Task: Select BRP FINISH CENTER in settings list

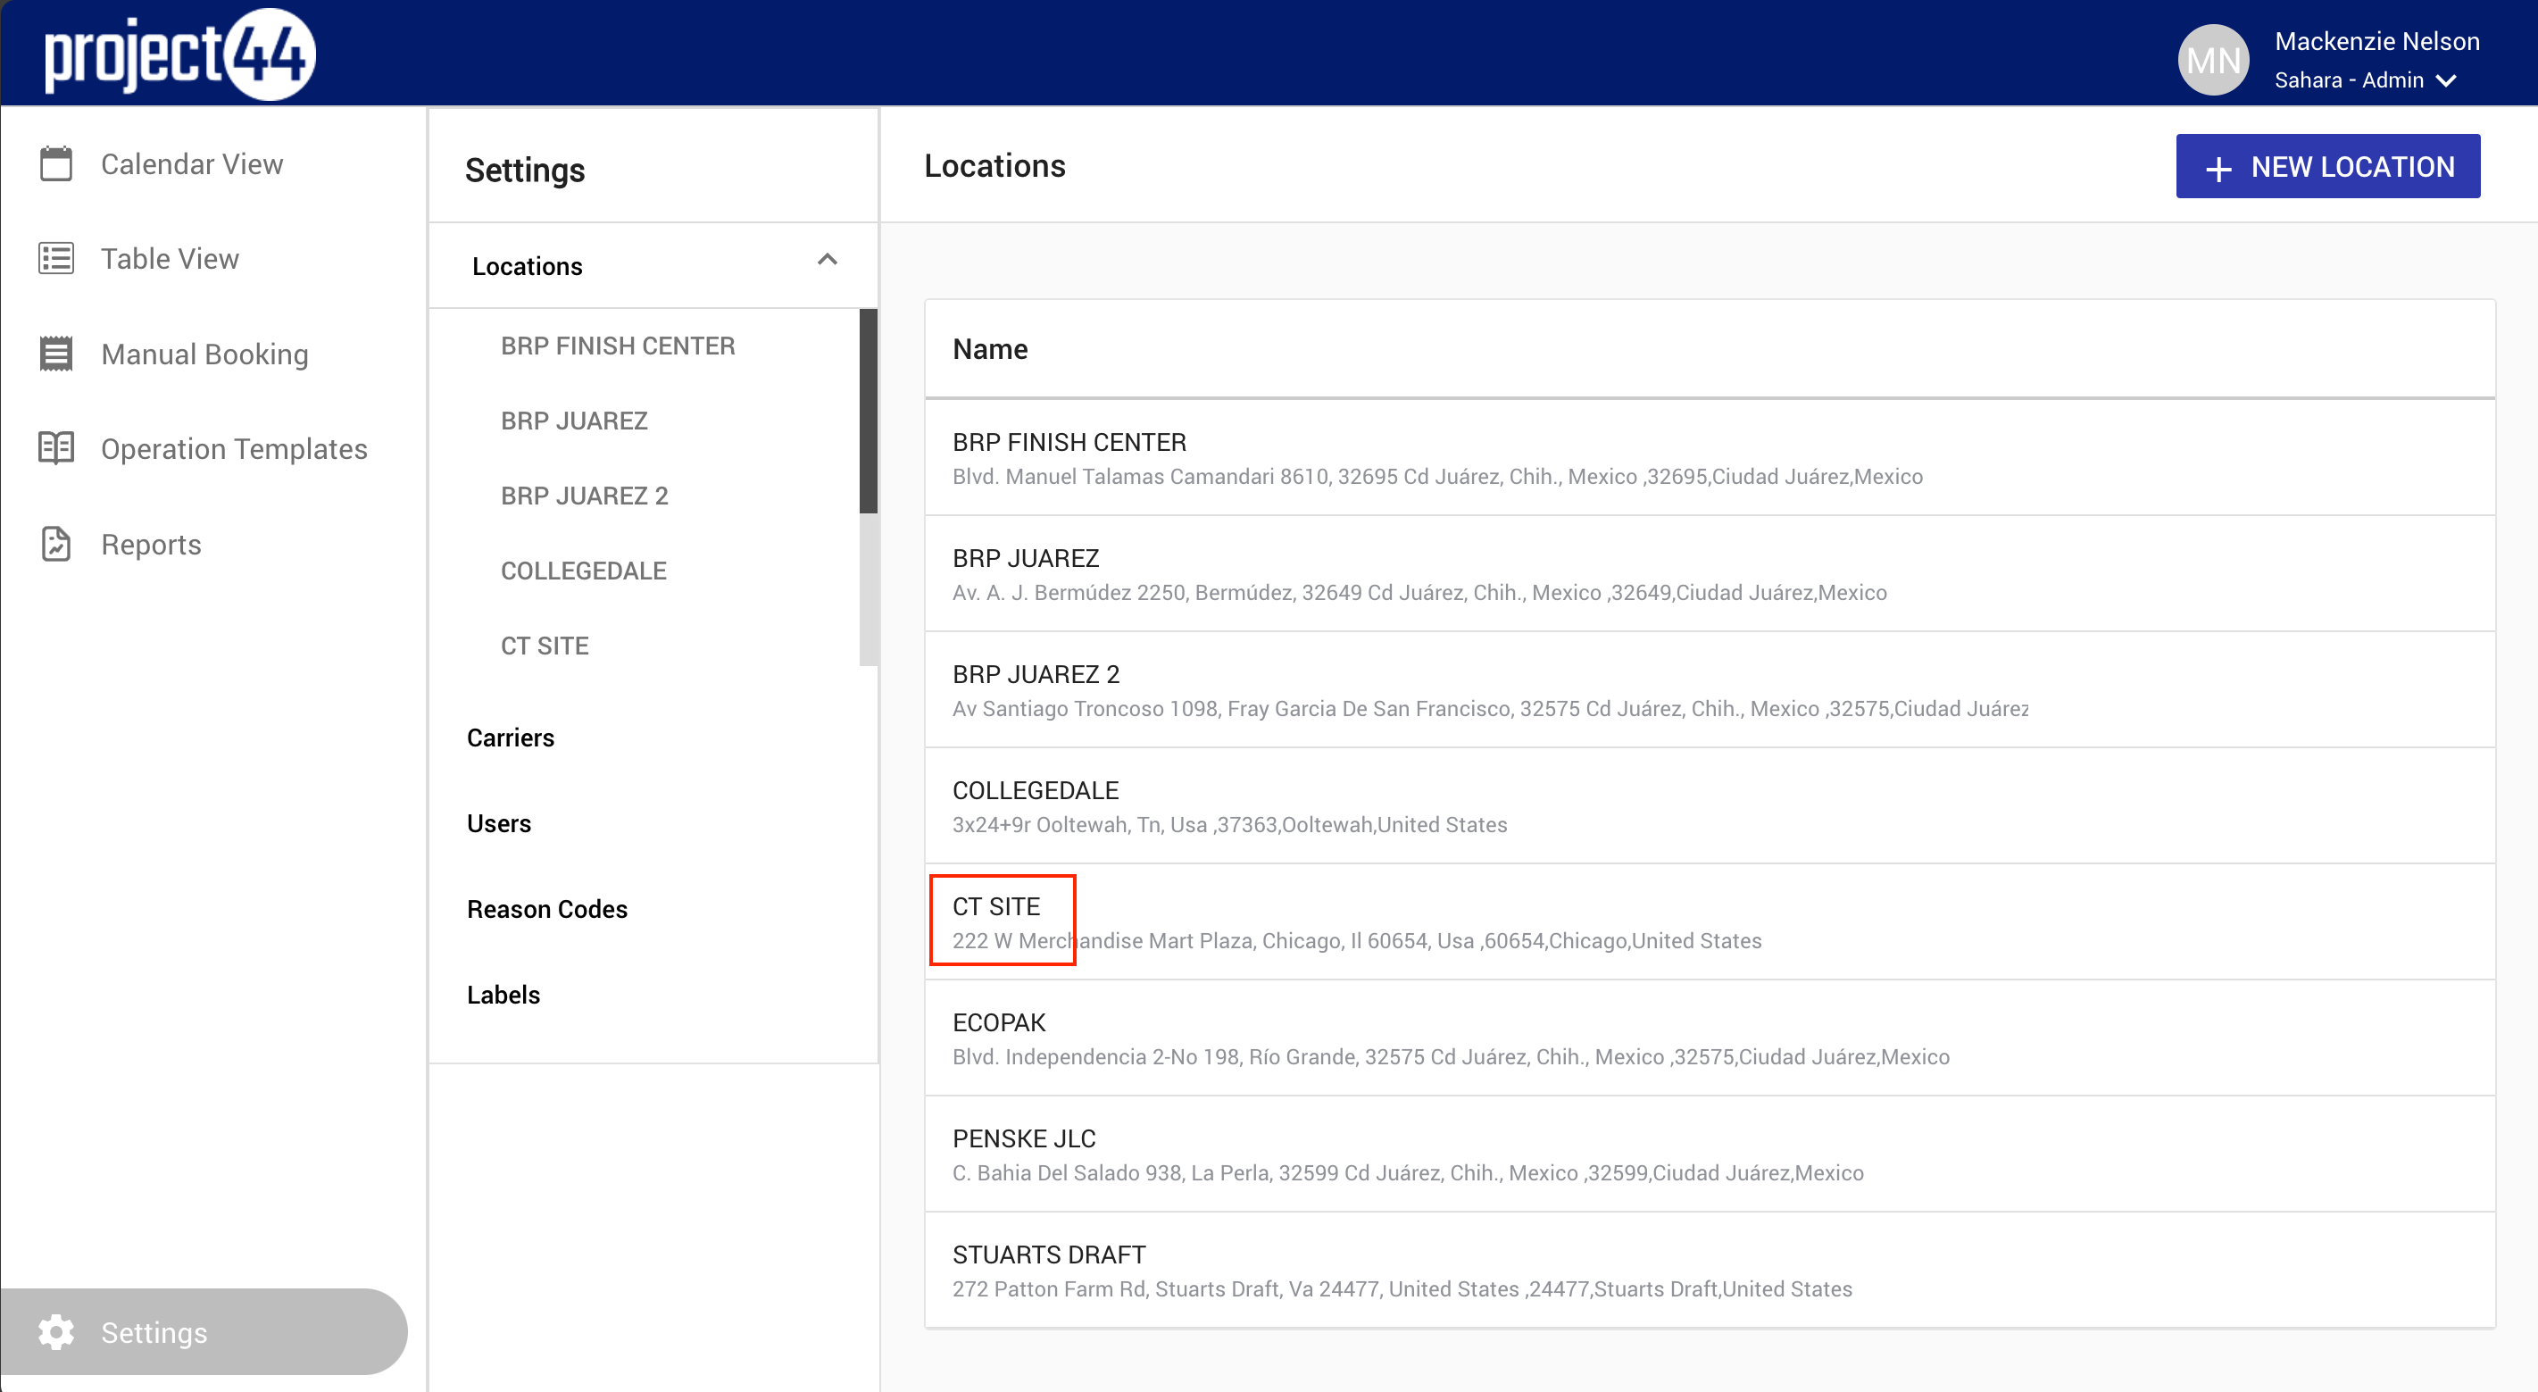Action: tap(618, 346)
